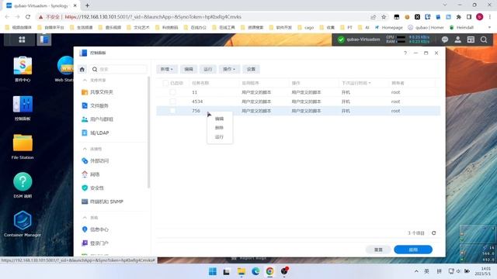
Task: Click the home icon in Control Panel
Action: (82, 69)
